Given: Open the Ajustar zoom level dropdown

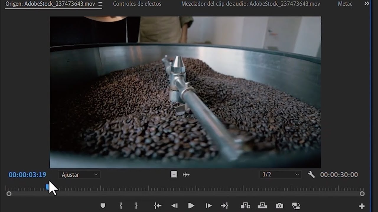Looking at the screenshot, I should click(x=79, y=175).
